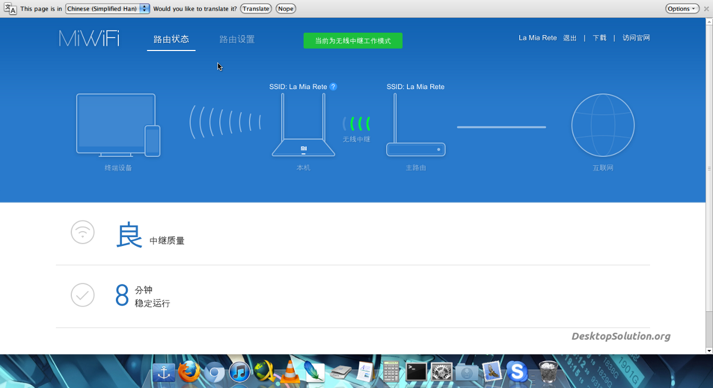Image resolution: width=713 pixels, height=388 pixels.
Task: Click the green 当前为无线中继工作模式 button
Action: pos(352,40)
